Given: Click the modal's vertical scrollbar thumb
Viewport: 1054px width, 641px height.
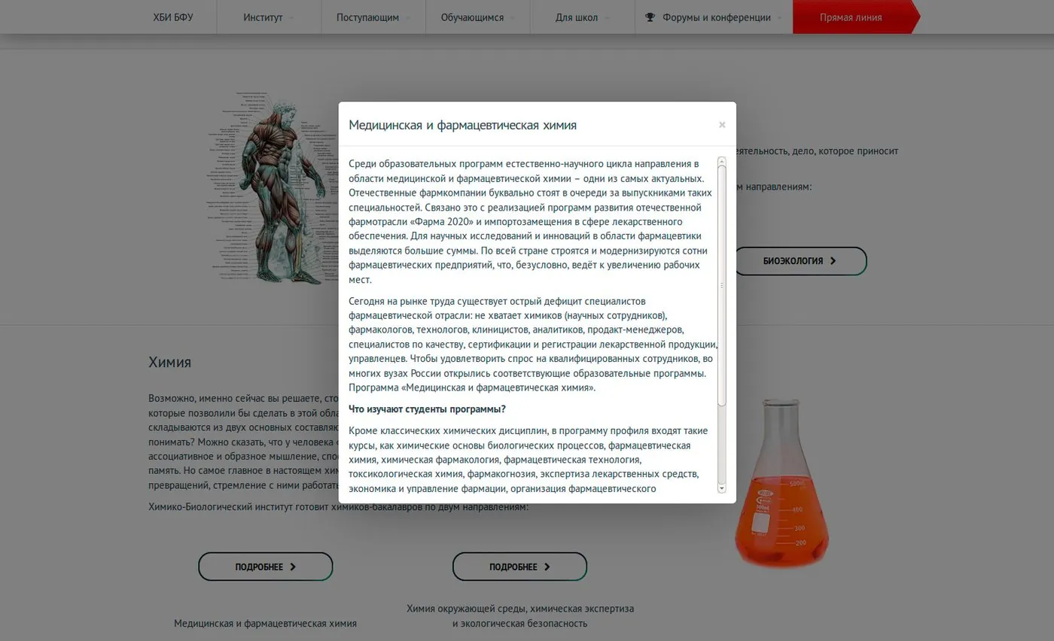Looking at the screenshot, I should 722,286.
